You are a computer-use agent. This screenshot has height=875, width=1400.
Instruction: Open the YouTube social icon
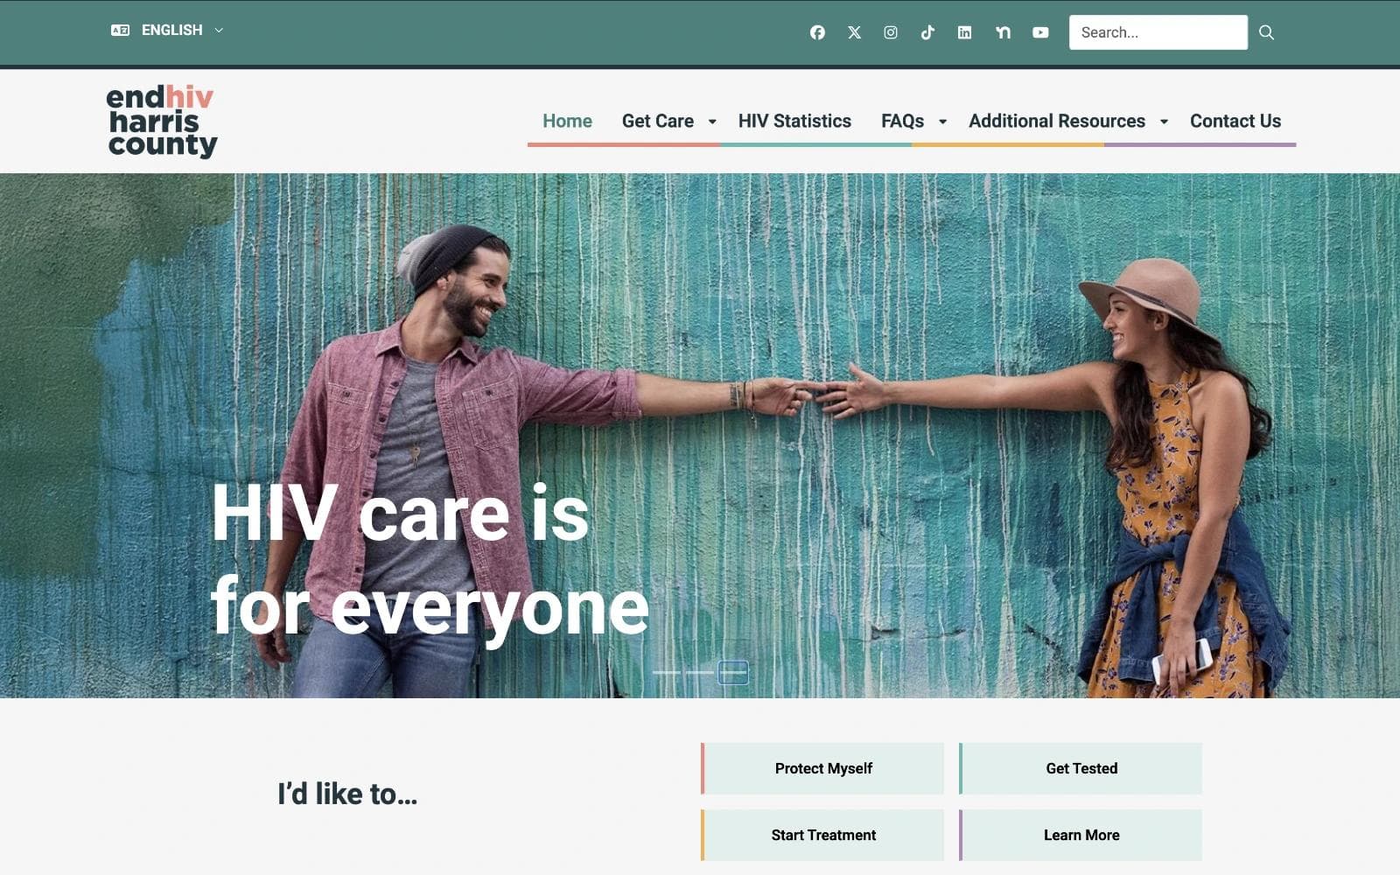click(x=1040, y=32)
